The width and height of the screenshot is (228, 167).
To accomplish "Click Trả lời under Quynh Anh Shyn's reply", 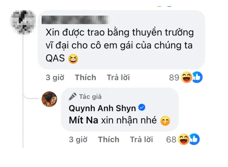I will click(x=141, y=139).
